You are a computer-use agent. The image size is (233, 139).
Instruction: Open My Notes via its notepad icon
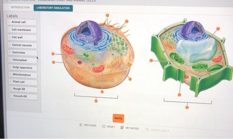pos(122,127)
